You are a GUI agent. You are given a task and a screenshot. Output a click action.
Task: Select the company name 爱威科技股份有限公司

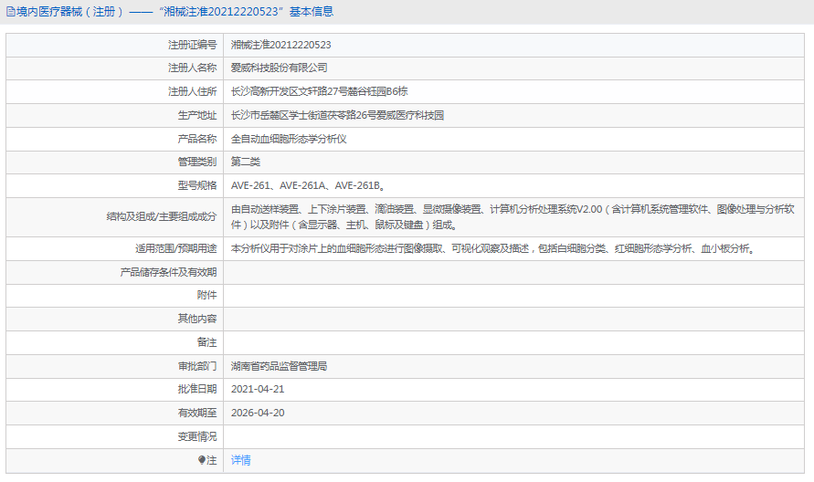tap(280, 68)
